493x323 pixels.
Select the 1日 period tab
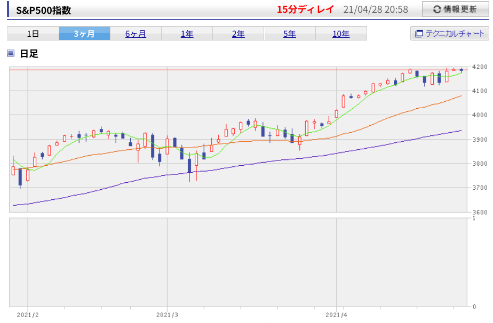tap(33, 34)
